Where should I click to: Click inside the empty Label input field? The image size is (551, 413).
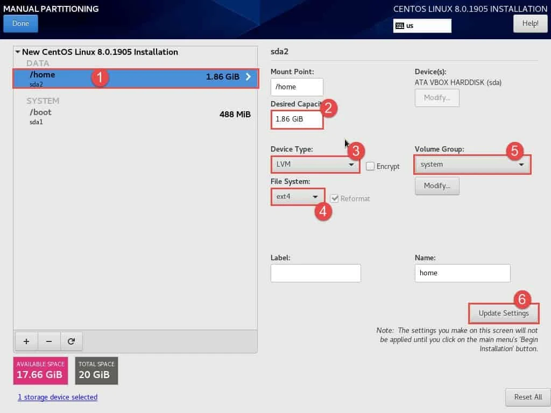point(315,273)
